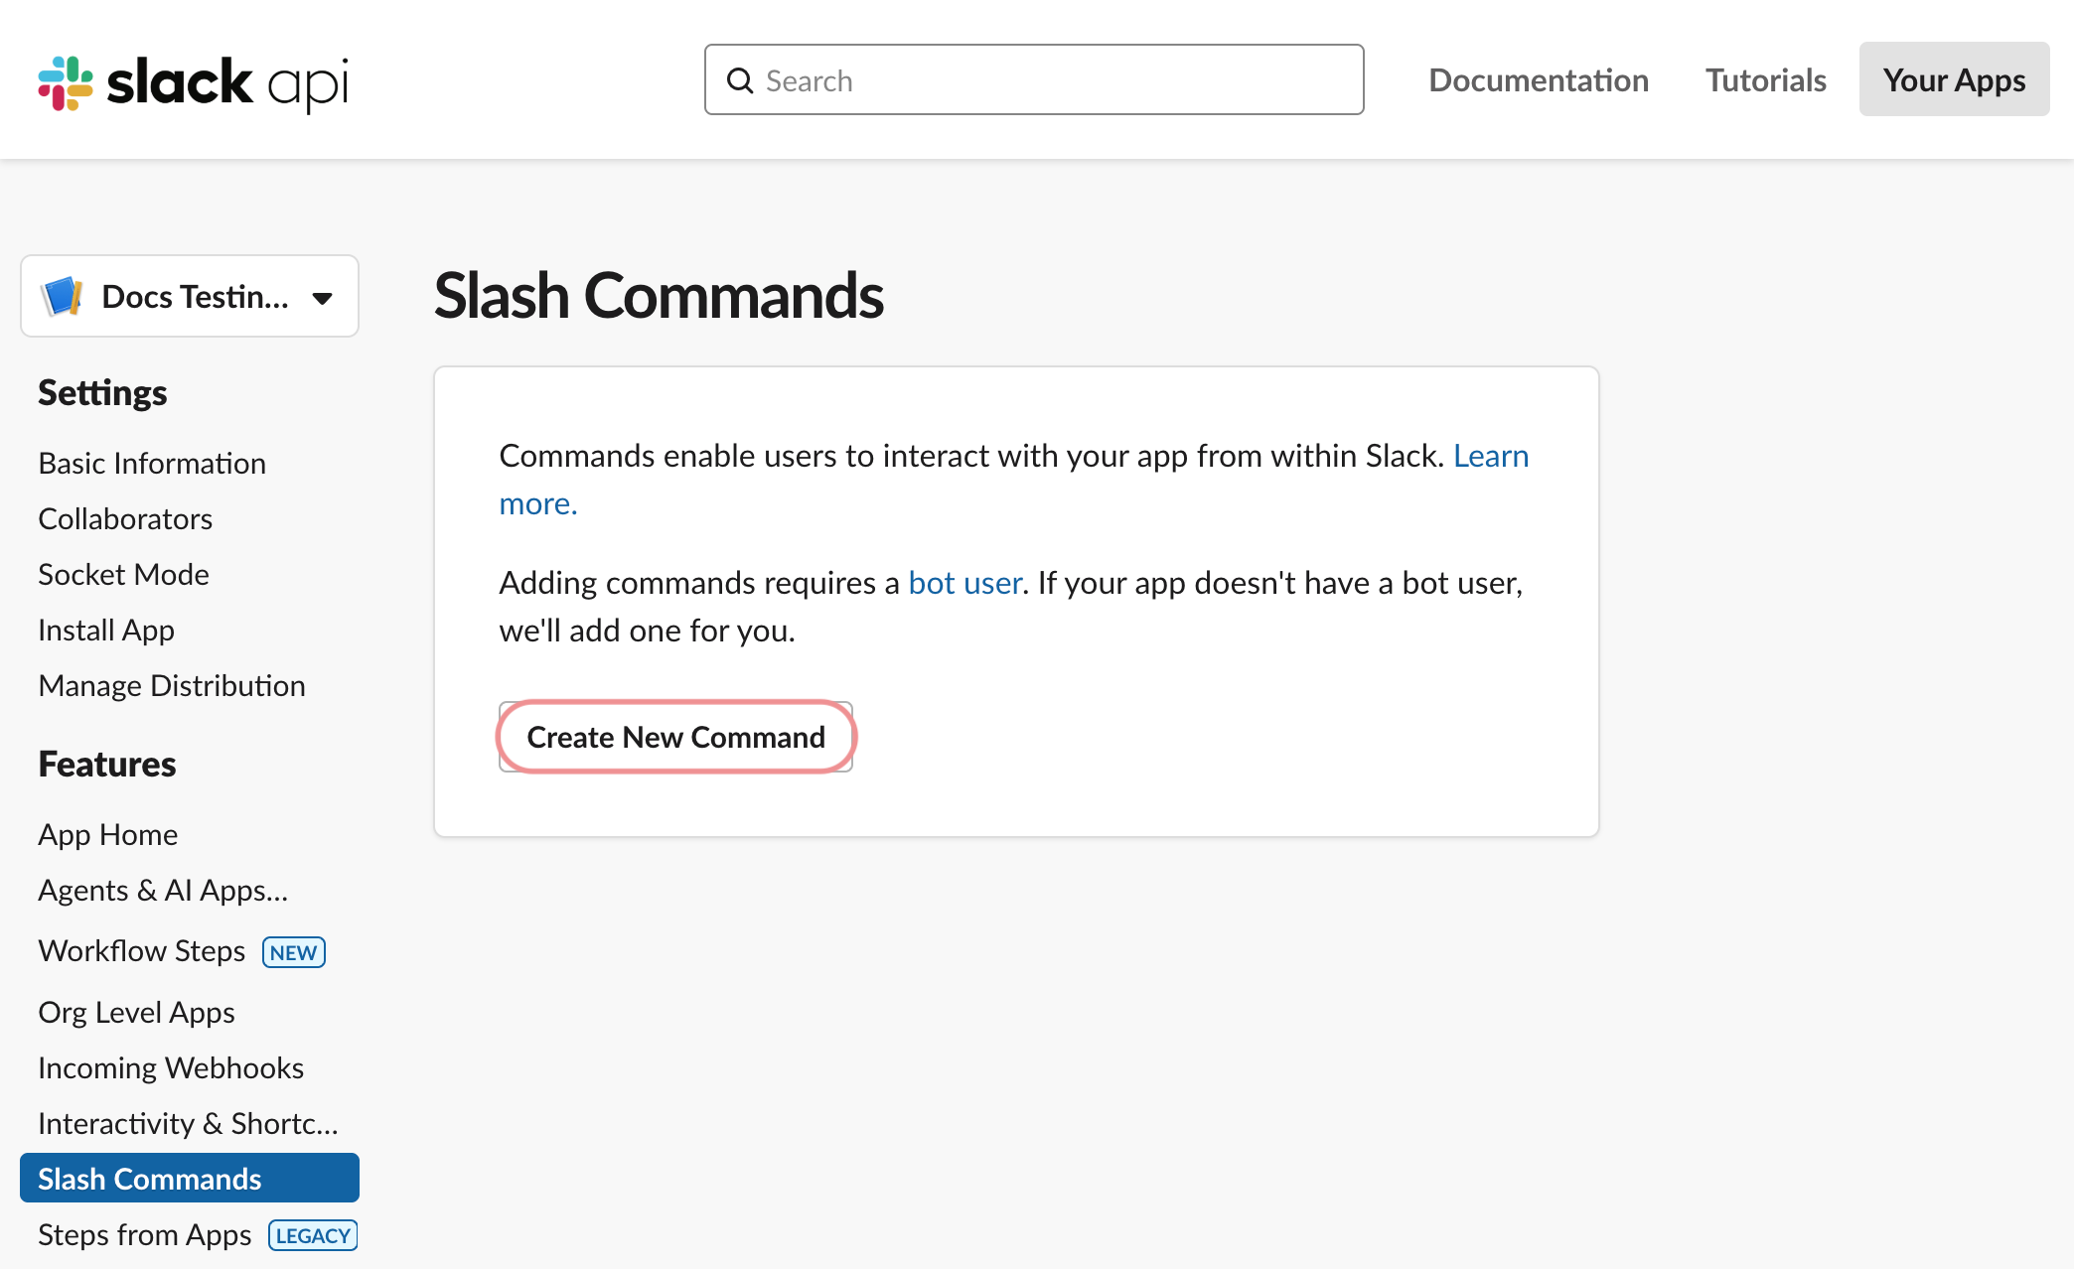The image size is (2074, 1269).
Task: Click the bot user link
Action: [963, 583]
